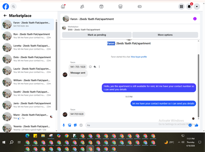Open the Gaming icon in top bar
The width and height of the screenshot is (205, 152).
click(139, 7)
